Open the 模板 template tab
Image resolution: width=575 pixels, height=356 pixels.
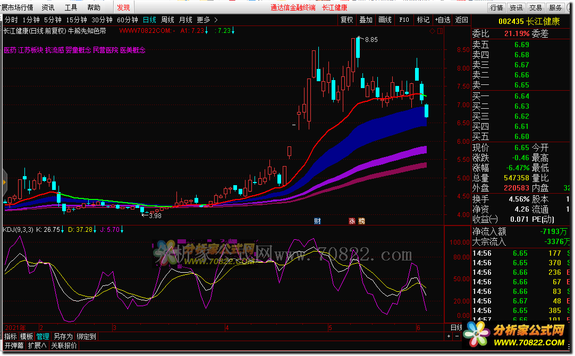(27, 336)
